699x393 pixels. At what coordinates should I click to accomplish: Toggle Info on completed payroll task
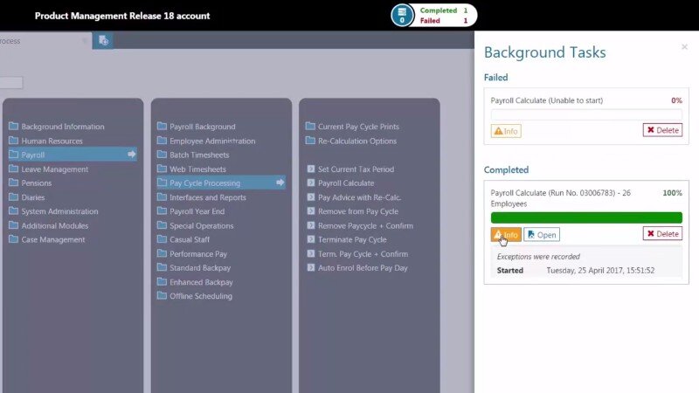pos(506,234)
